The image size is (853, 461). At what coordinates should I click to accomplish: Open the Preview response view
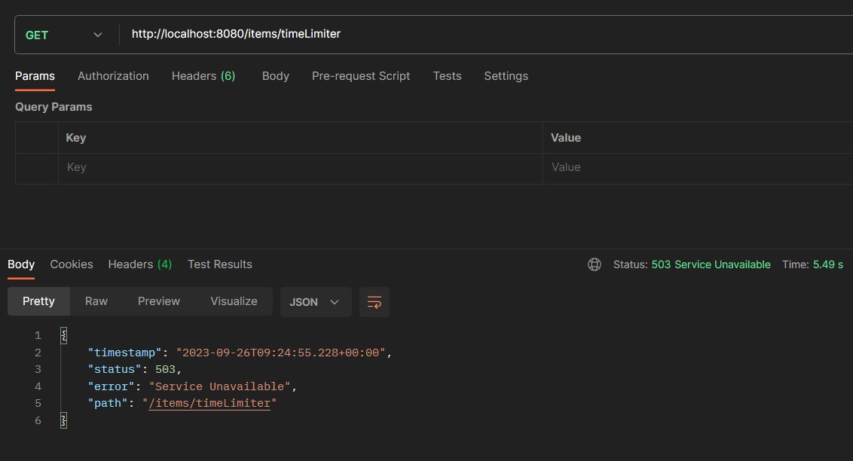(158, 301)
